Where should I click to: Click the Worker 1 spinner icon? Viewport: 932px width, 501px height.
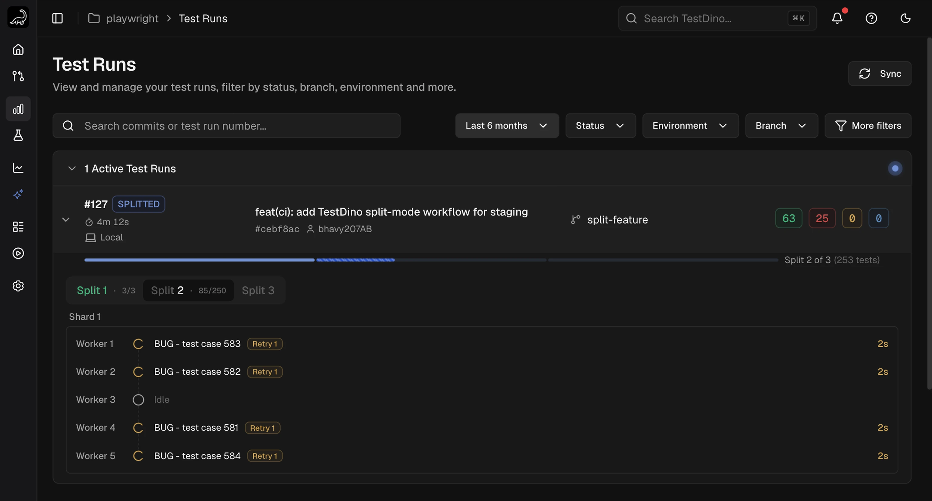tap(138, 344)
